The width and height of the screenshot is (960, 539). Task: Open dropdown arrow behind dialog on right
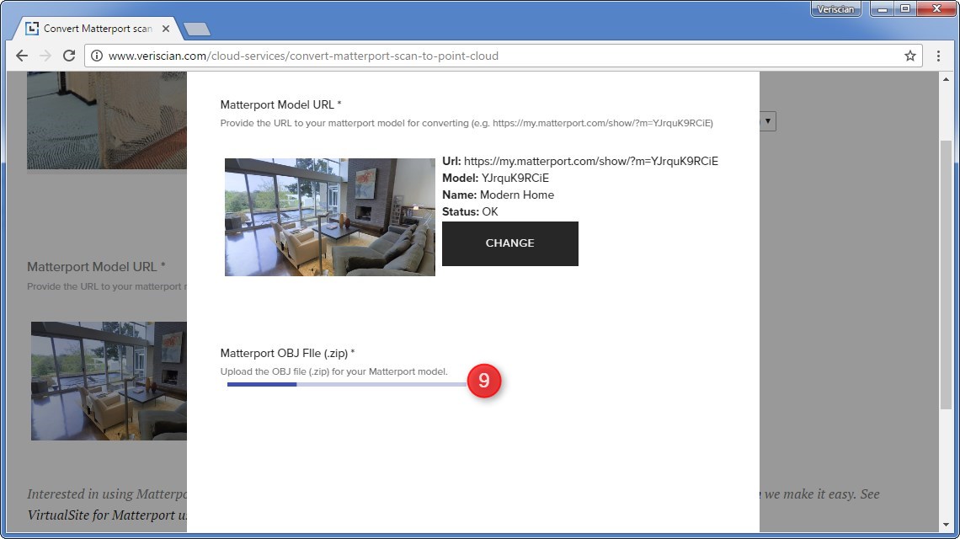(768, 121)
